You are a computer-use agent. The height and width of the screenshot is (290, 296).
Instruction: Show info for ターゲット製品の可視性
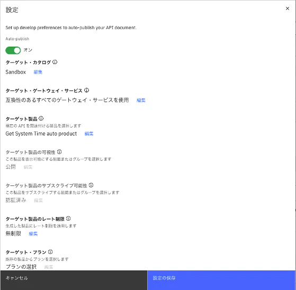[59, 152]
